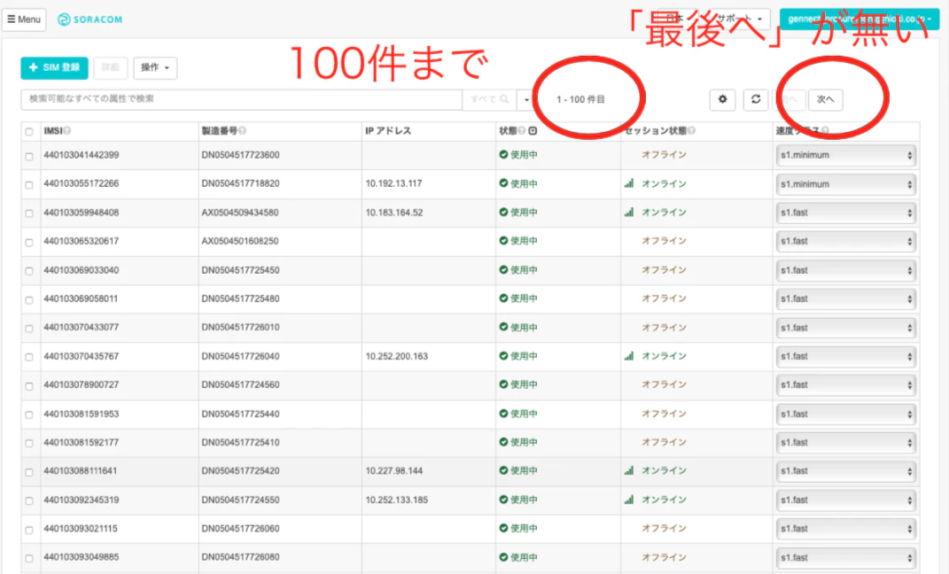This screenshot has height=574, width=949.
Task: Toggle the select-all checkbox in header
Action: (29, 131)
